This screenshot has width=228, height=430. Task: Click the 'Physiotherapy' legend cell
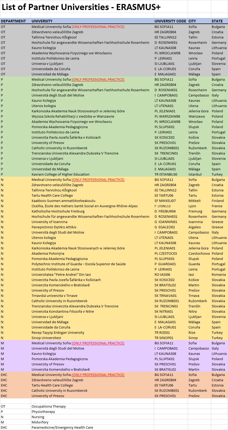(43, 412)
